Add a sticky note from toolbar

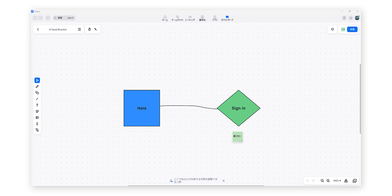37,112
